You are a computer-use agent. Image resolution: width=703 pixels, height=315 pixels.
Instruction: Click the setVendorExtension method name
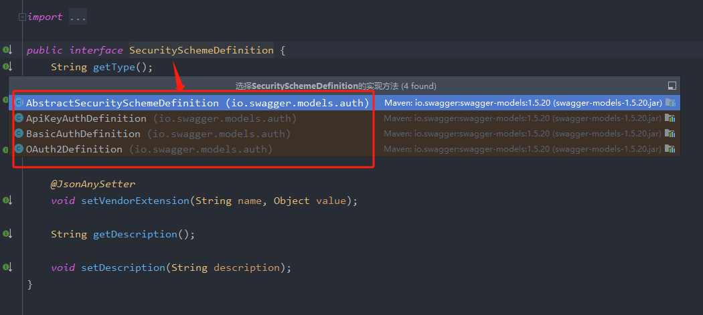tap(135, 201)
